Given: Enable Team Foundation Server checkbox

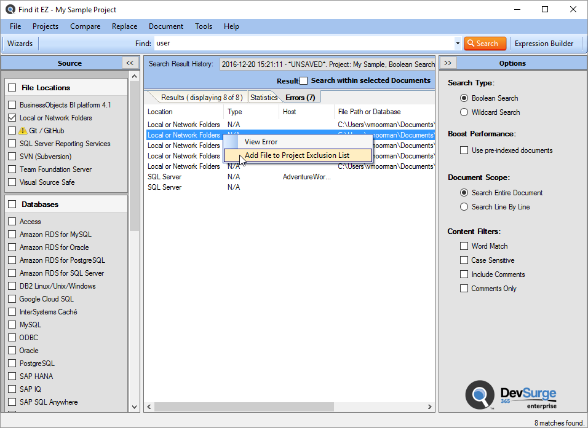Looking at the screenshot, I should (x=12, y=169).
